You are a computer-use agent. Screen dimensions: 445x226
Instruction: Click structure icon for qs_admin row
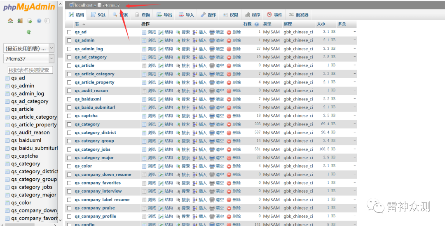click(x=161, y=41)
